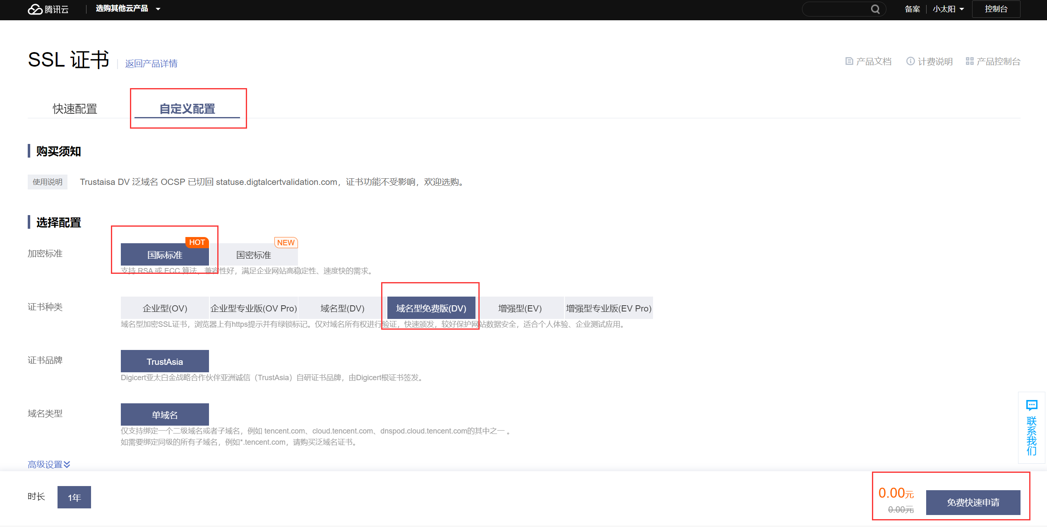The image size is (1047, 527).
Task: Click the Tencent Cloud logo icon
Action: [35, 9]
